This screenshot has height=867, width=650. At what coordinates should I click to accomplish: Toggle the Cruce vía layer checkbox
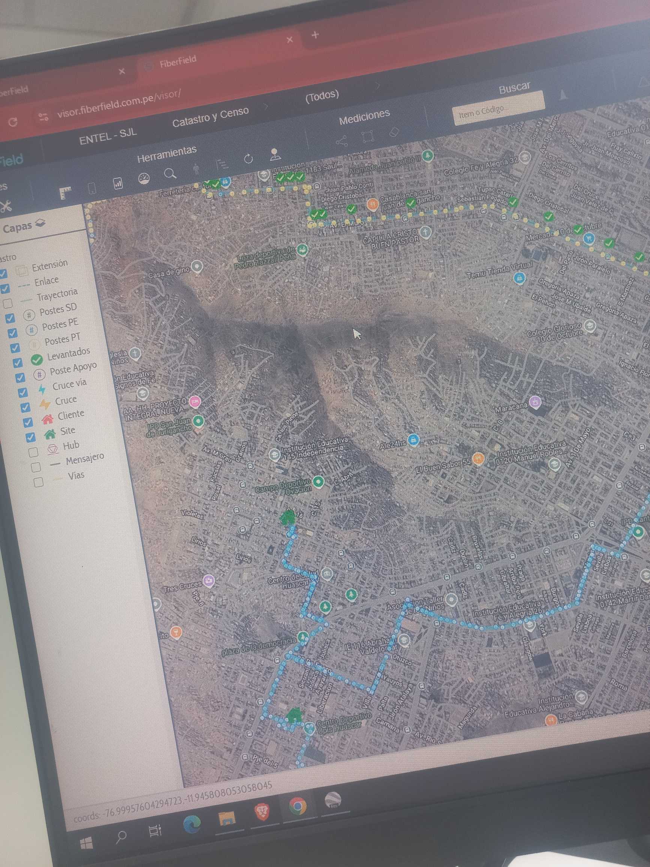tap(23, 392)
